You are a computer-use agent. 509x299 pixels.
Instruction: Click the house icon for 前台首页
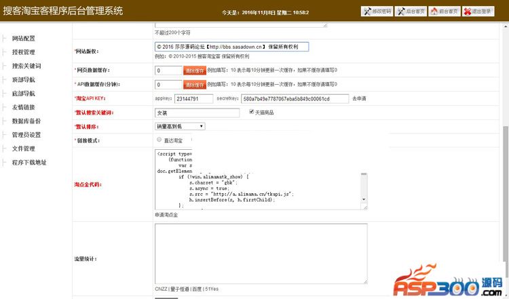pyautogui.click(x=434, y=12)
